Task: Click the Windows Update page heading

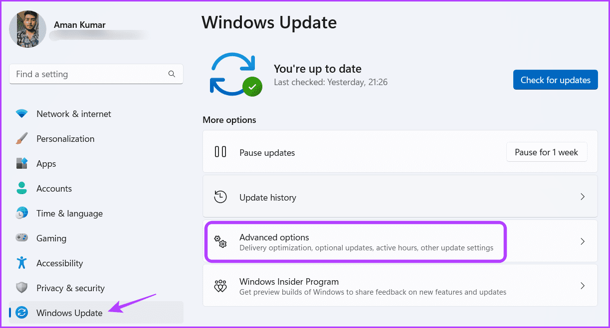Action: [x=269, y=22]
